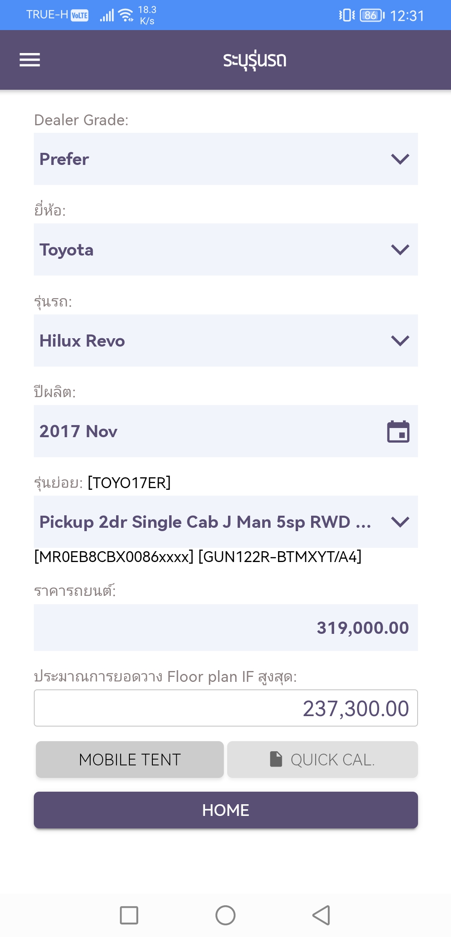Tap the ระบุรุ่นรถ page title
The image size is (451, 937).
(x=254, y=60)
